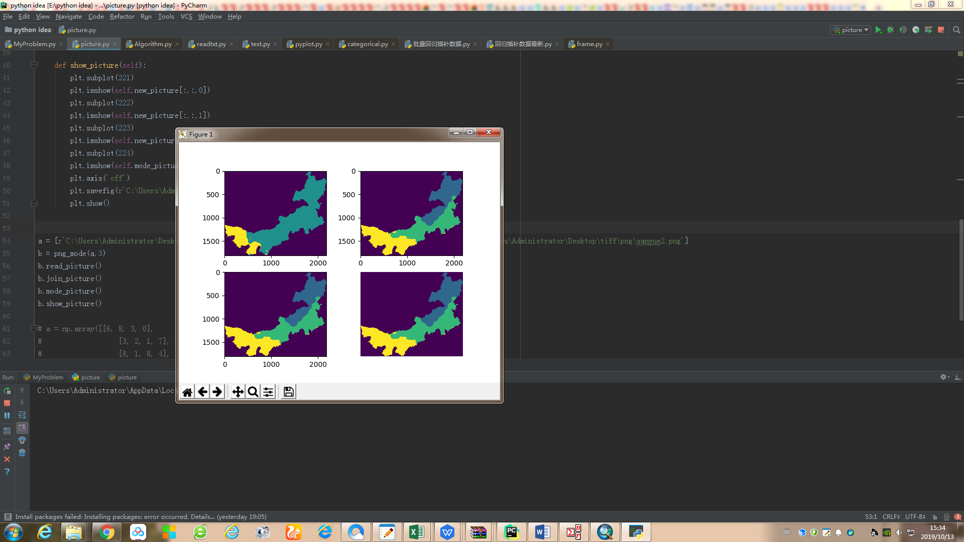This screenshot has width=964, height=542.
Task: Click the green Debug bug icon
Action: (890, 30)
